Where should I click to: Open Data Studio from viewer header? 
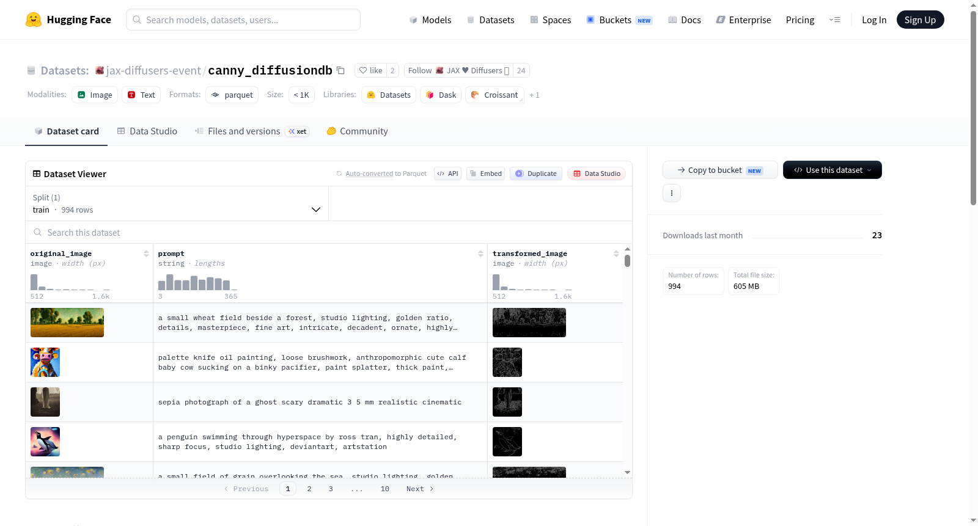point(597,174)
